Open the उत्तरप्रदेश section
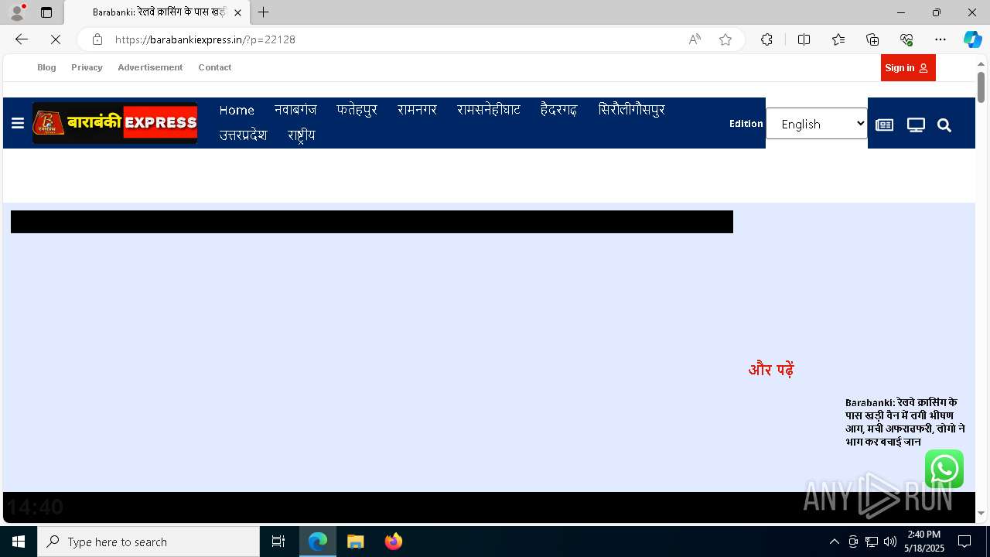This screenshot has height=557, width=990. coord(243,135)
